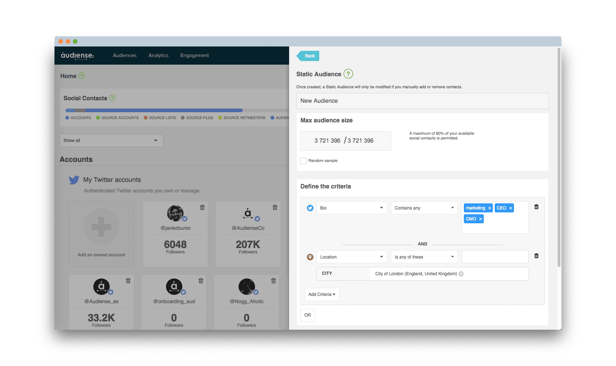Image resolution: width=616 pixels, height=366 pixels.
Task: Delete the @javierburon account card
Action: coord(202,207)
